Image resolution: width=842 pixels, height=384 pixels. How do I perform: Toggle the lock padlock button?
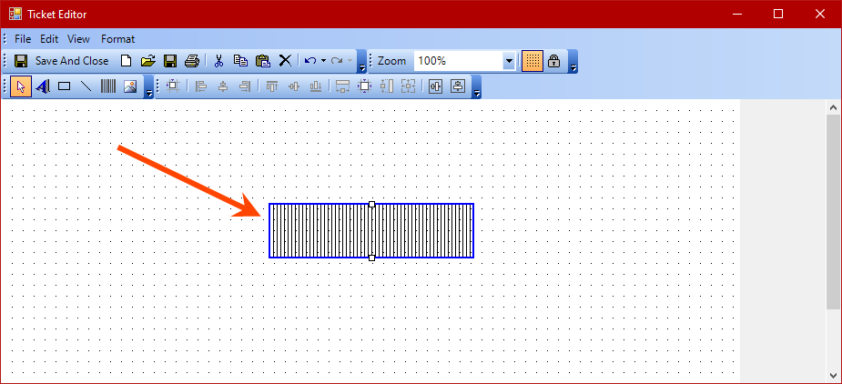pos(553,61)
